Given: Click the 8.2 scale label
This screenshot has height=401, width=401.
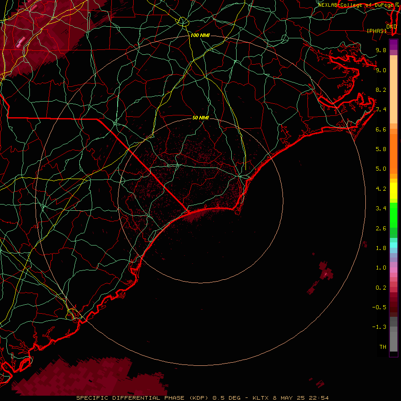Looking at the screenshot, I should point(381,90).
